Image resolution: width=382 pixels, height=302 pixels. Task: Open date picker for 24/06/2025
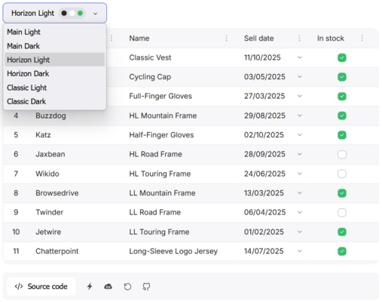(299, 174)
